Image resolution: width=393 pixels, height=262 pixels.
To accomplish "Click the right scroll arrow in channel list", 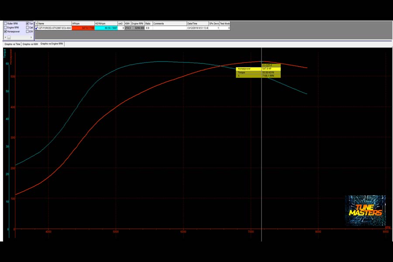I will tap(31, 38).
